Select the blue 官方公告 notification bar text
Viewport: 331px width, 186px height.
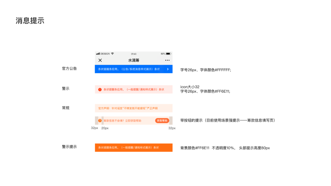click(x=129, y=69)
